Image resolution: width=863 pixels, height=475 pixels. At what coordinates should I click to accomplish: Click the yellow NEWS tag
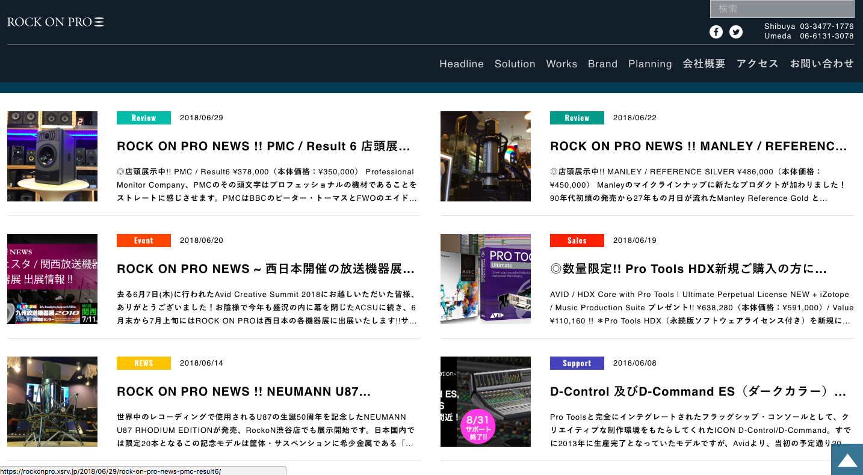[144, 363]
